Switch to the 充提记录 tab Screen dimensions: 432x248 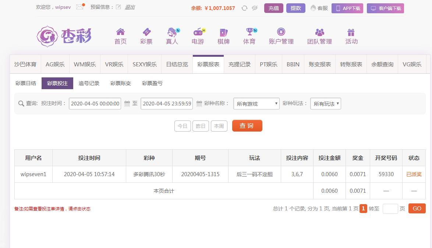pos(240,64)
